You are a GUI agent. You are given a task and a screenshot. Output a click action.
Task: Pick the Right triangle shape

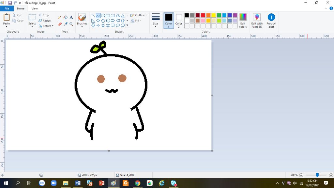tap(93, 21)
